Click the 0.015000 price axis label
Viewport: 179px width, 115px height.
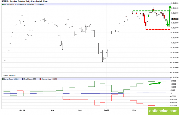coord(175,13)
